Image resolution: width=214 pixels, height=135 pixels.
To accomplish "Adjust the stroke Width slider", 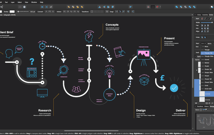I will click(207, 22).
